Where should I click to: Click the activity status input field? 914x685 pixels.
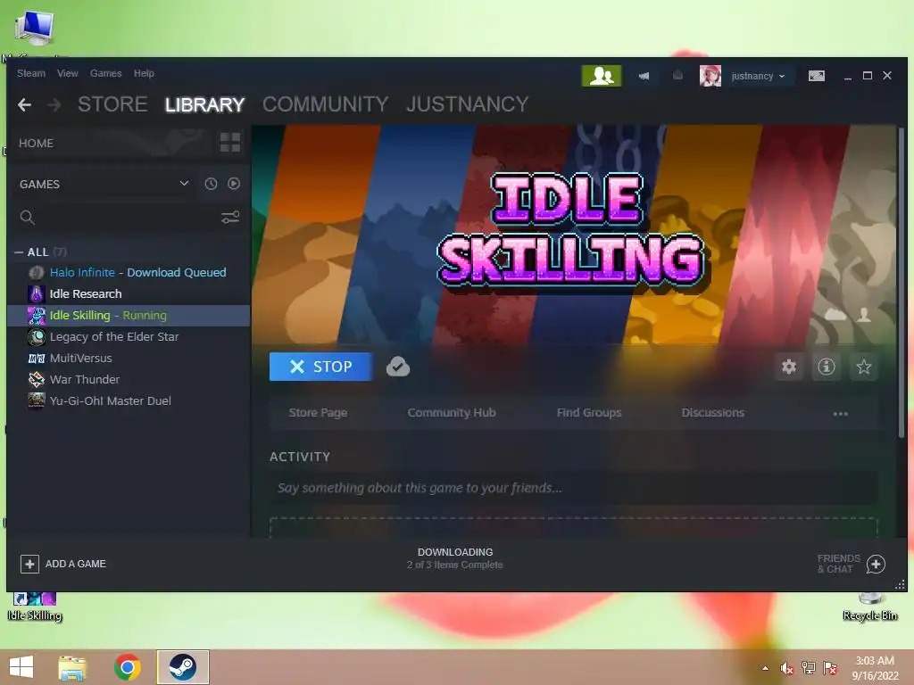[574, 488]
